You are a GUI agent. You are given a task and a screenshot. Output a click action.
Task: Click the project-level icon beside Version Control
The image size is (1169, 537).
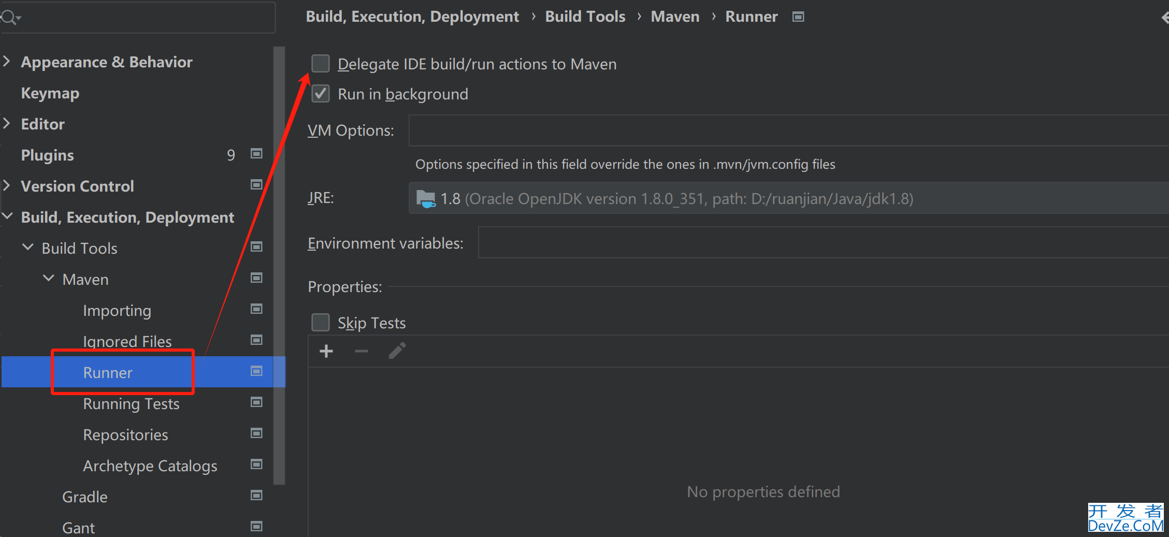point(256,185)
